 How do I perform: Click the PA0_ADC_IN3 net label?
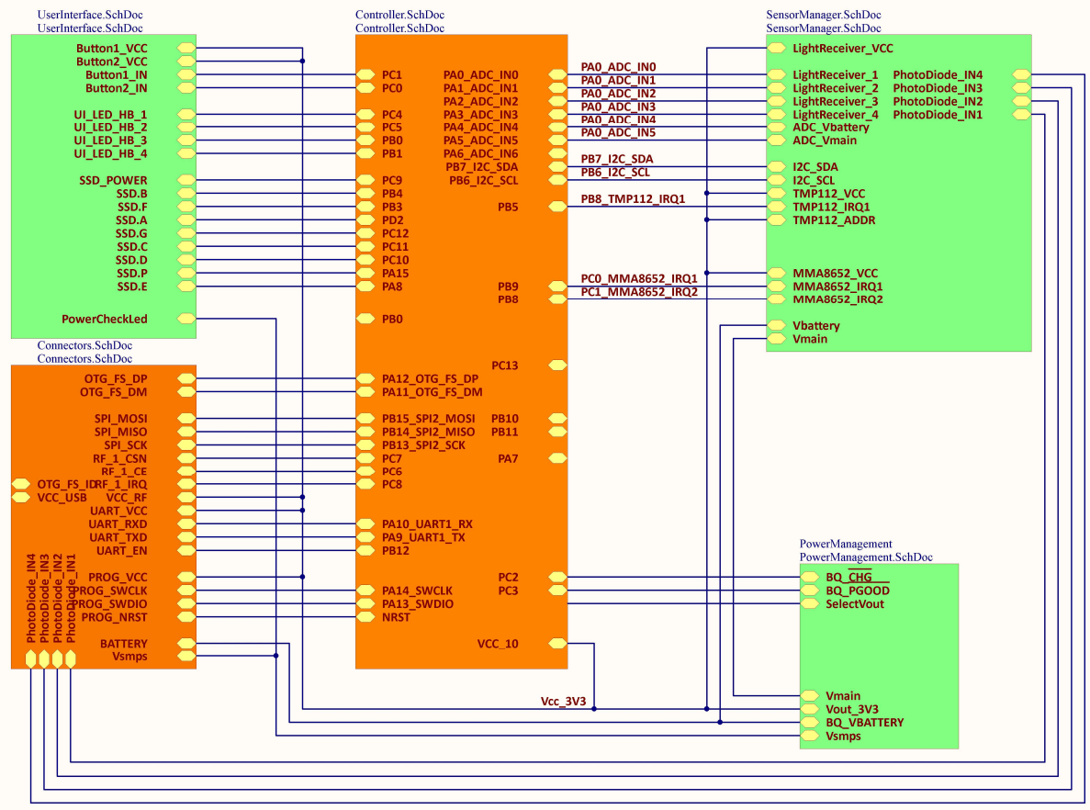point(618,107)
